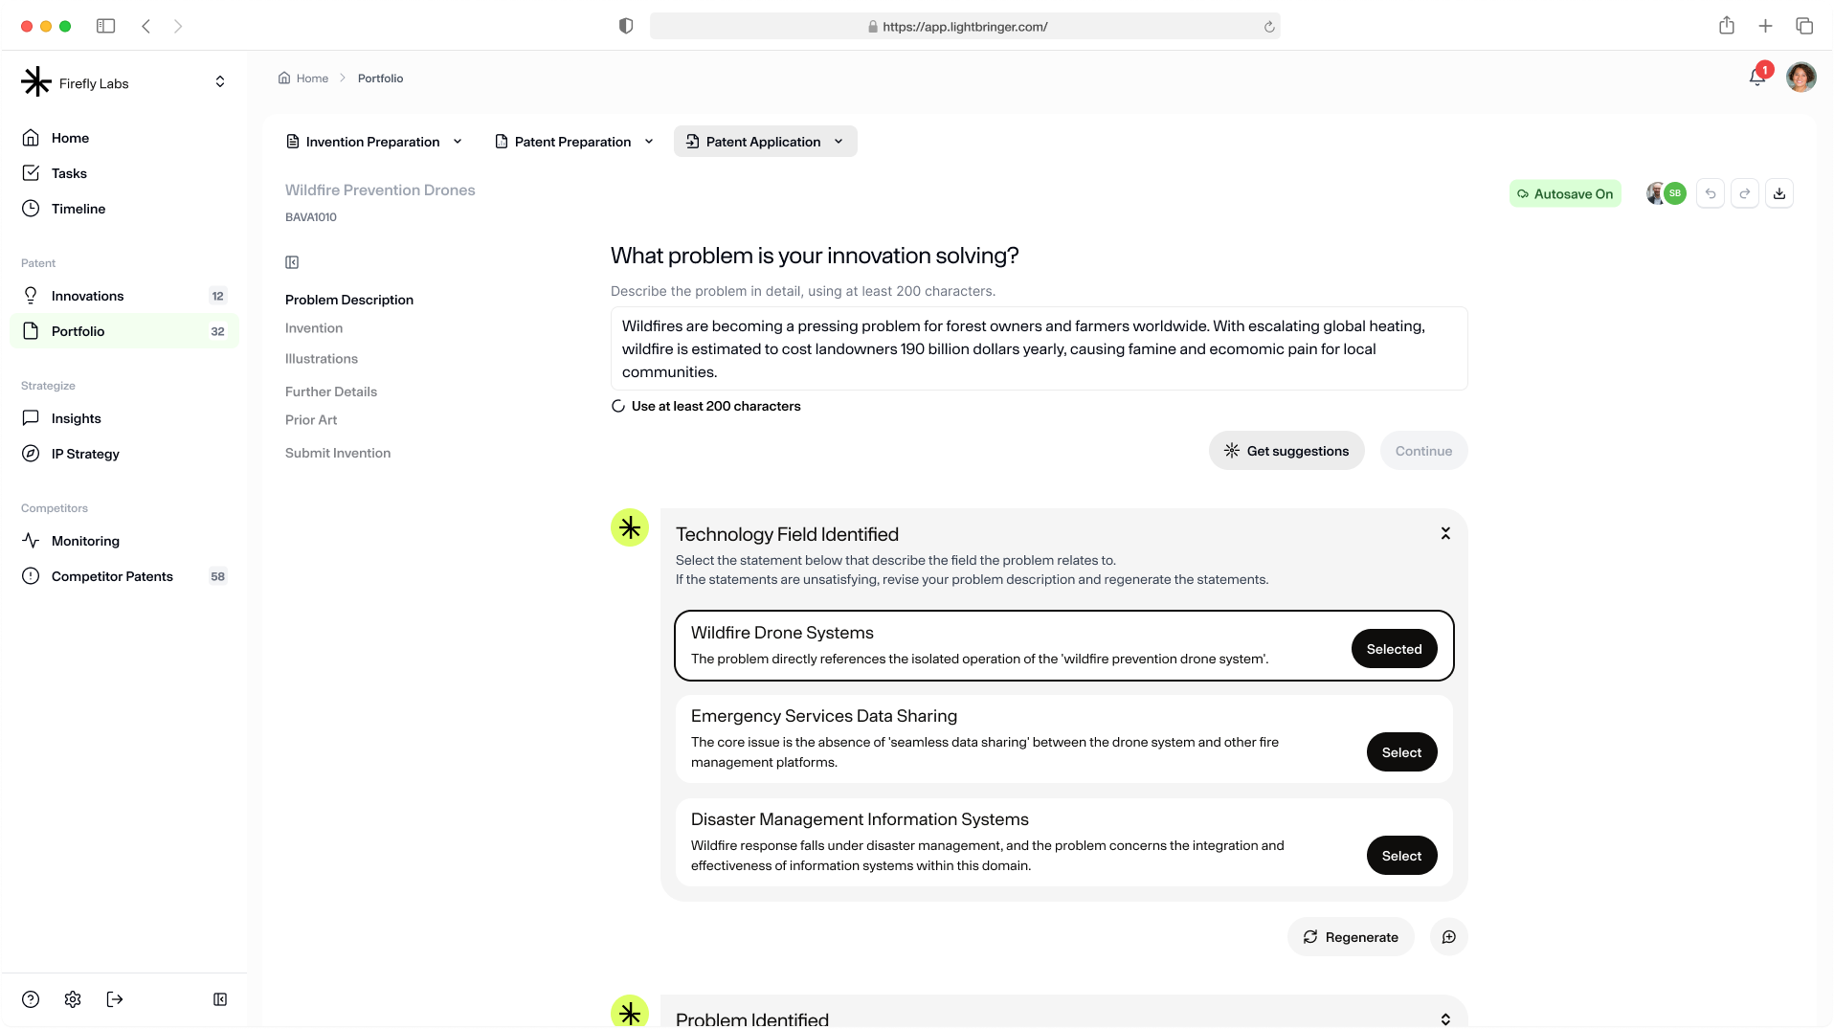The height and width of the screenshot is (1029, 1834).
Task: Click into the problem description text area
Action: [1040, 348]
